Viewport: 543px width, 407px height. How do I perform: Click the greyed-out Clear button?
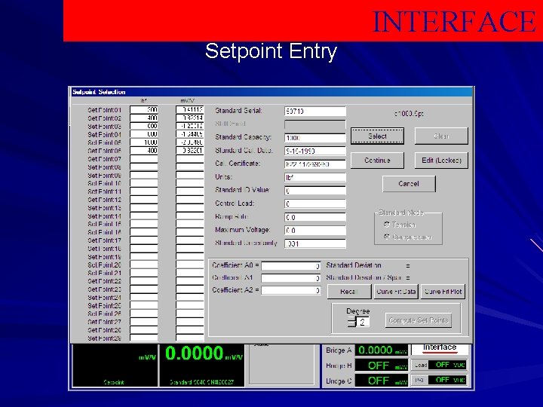coord(441,136)
